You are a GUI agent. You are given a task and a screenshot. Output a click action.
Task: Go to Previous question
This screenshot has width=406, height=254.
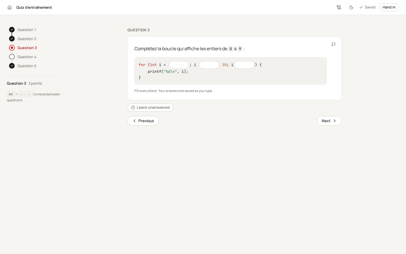[x=143, y=121]
